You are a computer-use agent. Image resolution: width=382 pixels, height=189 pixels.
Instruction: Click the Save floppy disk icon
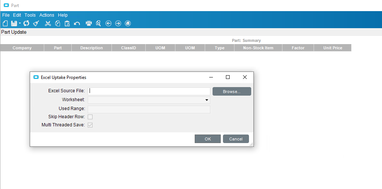pos(14,23)
